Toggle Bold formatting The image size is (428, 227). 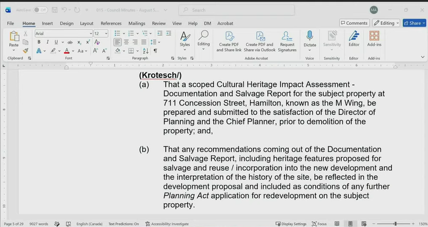pos(39,42)
